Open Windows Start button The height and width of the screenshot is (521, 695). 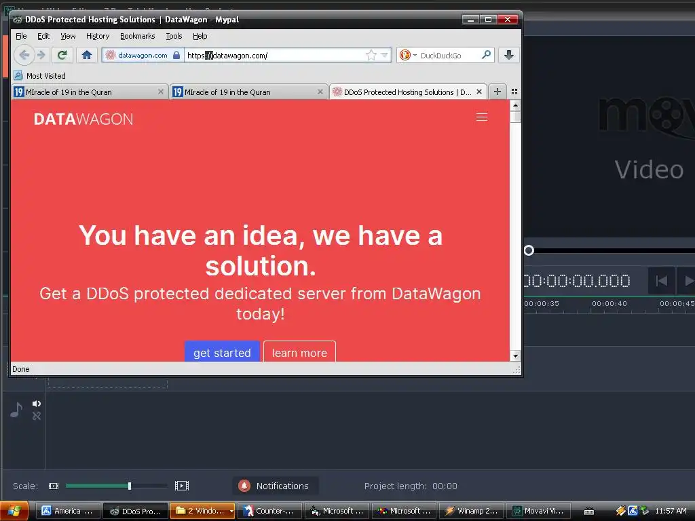pos(14,511)
